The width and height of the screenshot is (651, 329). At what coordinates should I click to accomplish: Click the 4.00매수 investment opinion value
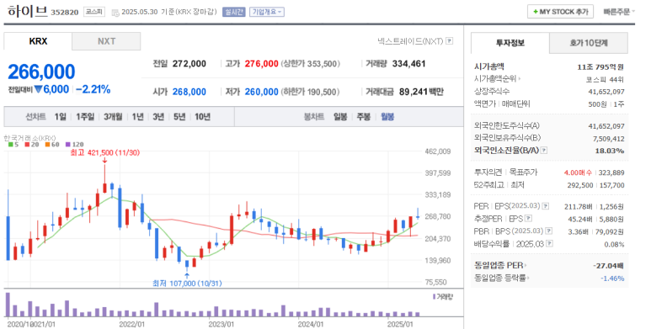coord(579,172)
